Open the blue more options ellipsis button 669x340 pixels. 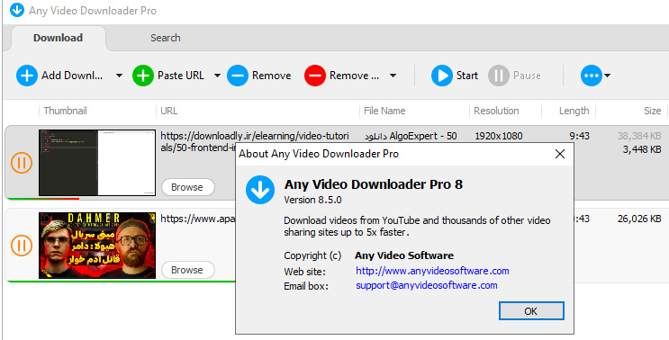pos(592,76)
